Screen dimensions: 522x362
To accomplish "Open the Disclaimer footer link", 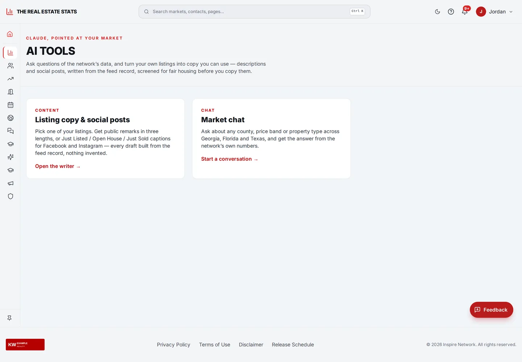I will pos(251,345).
